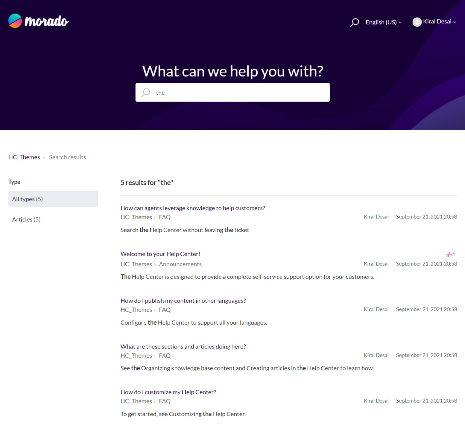Open "How do I customize my Help Center?"
The image size is (465, 443).
click(168, 392)
